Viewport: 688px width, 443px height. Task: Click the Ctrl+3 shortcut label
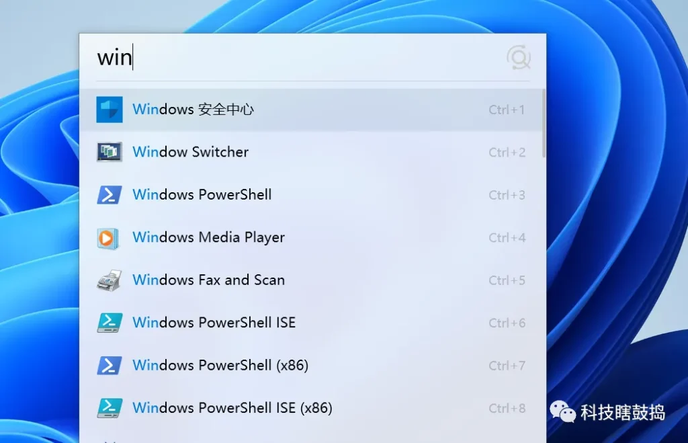click(x=507, y=194)
